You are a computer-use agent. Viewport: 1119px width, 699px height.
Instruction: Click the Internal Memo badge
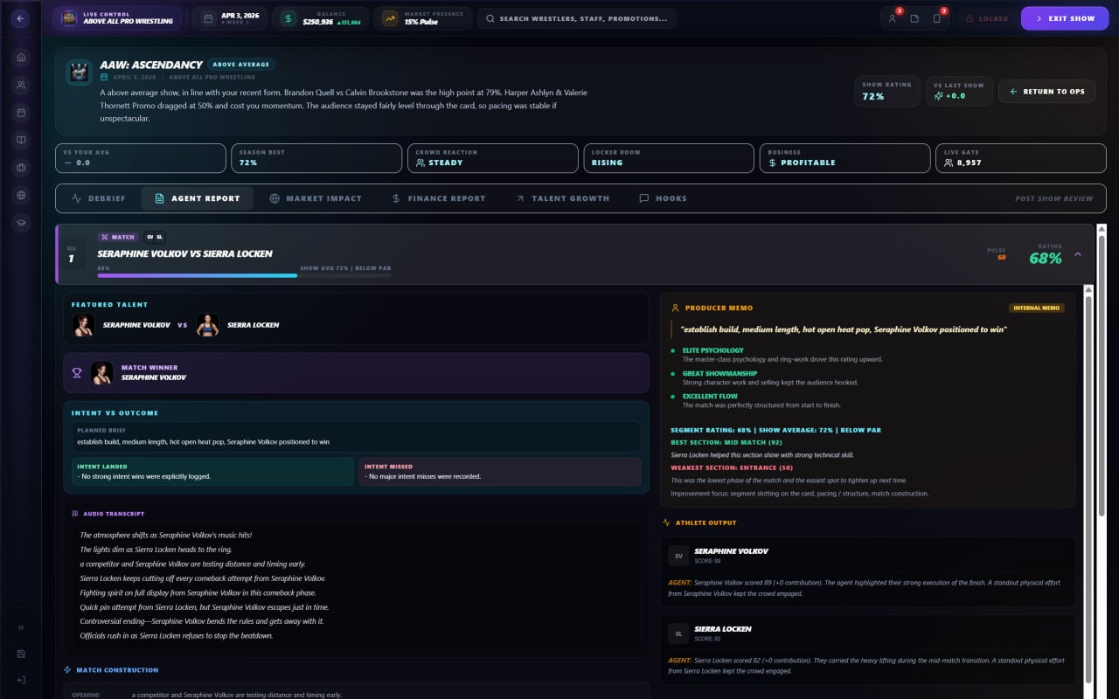click(1037, 308)
